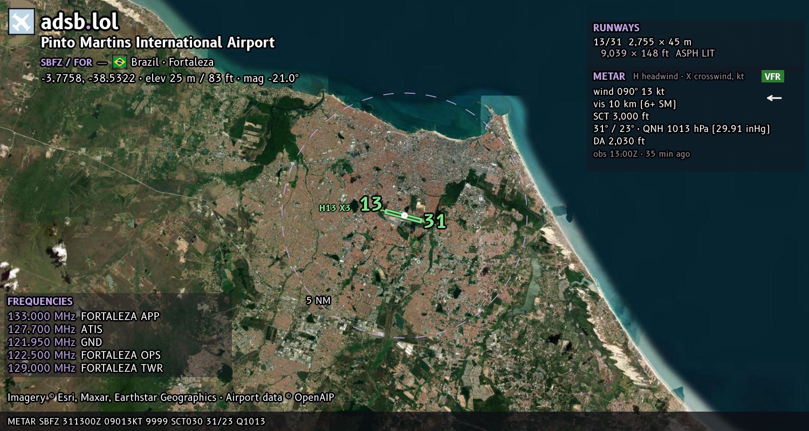
Task: Click the H13 X3 wind component label
Action: tap(335, 208)
